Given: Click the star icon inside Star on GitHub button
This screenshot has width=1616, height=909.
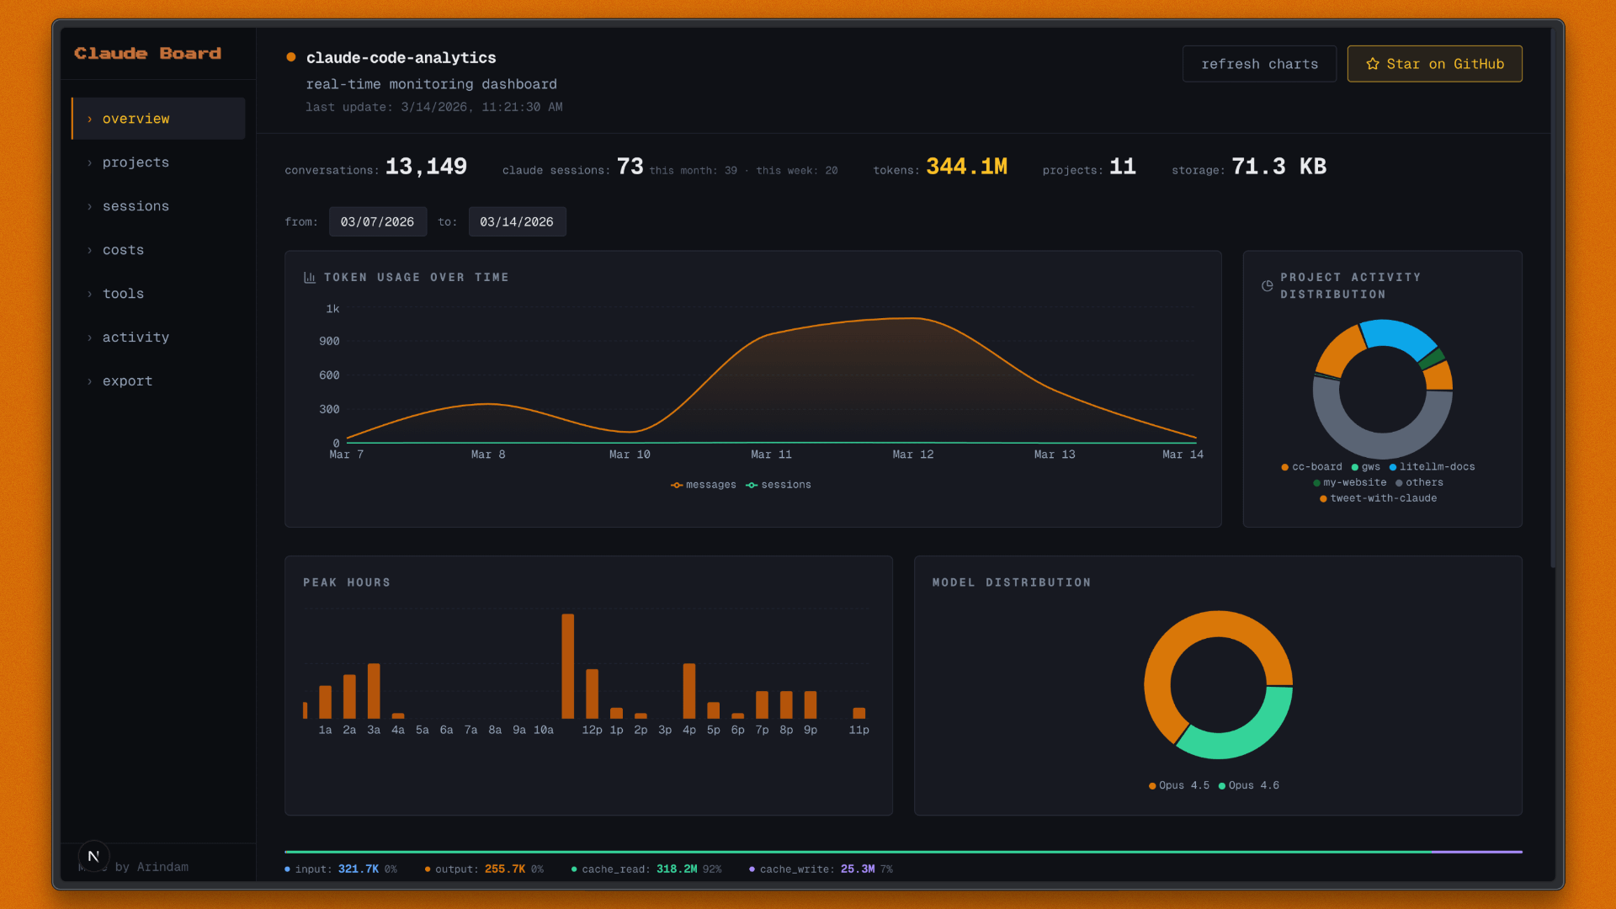Looking at the screenshot, I should (1373, 63).
